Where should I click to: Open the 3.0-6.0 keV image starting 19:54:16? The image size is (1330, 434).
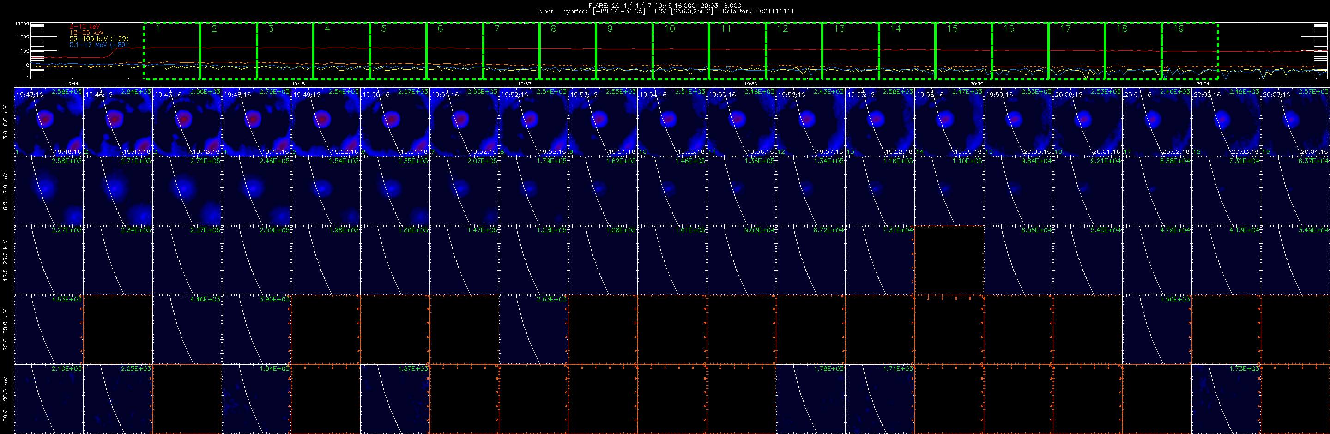(672, 122)
